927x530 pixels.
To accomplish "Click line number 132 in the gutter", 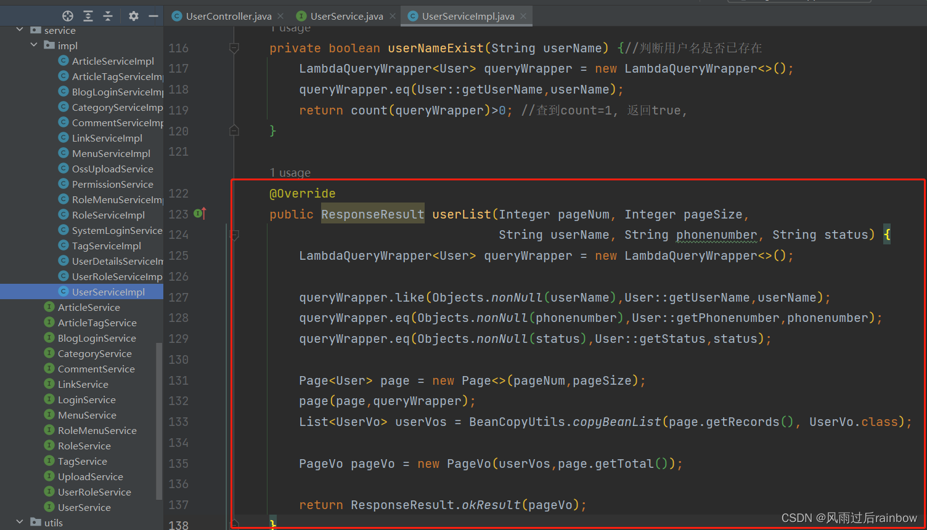I will (x=179, y=401).
